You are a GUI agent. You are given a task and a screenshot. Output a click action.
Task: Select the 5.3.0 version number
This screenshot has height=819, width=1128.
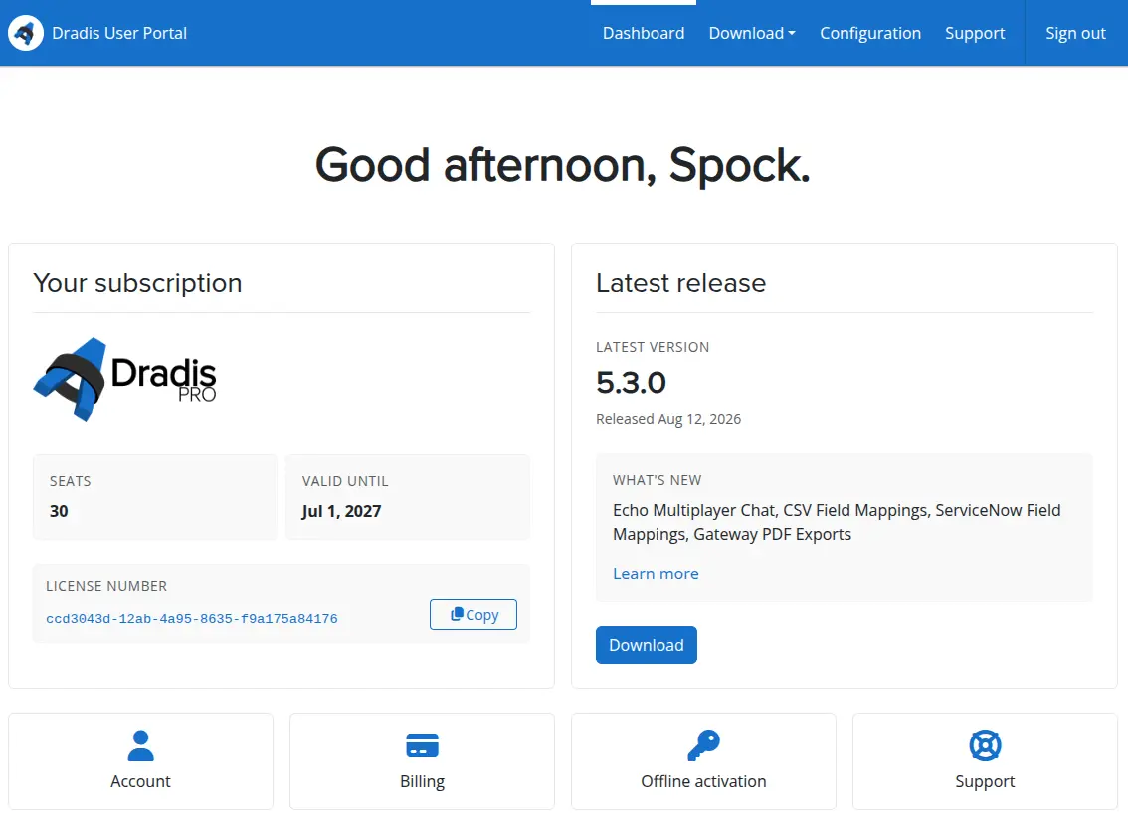point(631,383)
